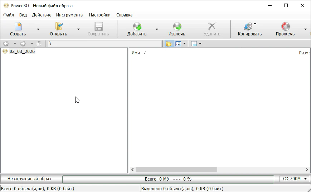Viewport: 311px width, 192px height.
Task: Open the Добавить dropdown arrow
Action: tap(157, 29)
